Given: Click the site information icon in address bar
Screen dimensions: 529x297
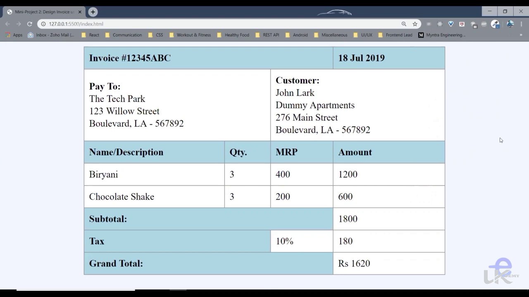Looking at the screenshot, I should (43, 24).
